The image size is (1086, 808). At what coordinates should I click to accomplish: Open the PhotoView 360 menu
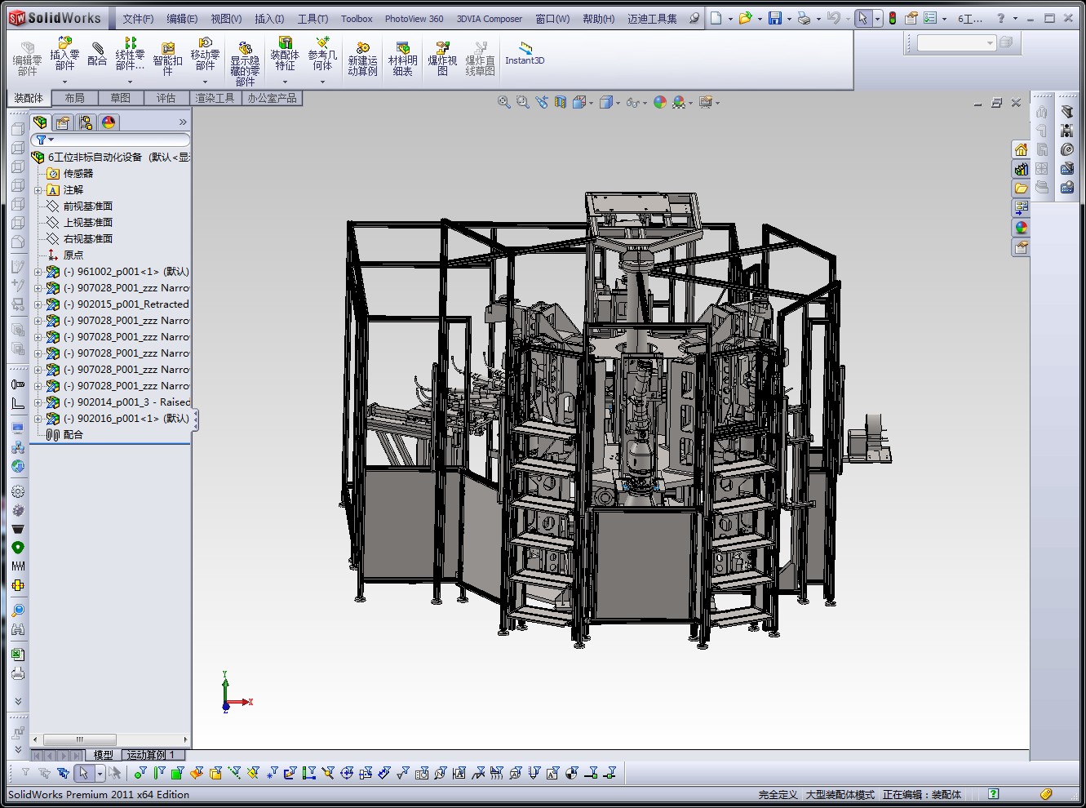[414, 19]
